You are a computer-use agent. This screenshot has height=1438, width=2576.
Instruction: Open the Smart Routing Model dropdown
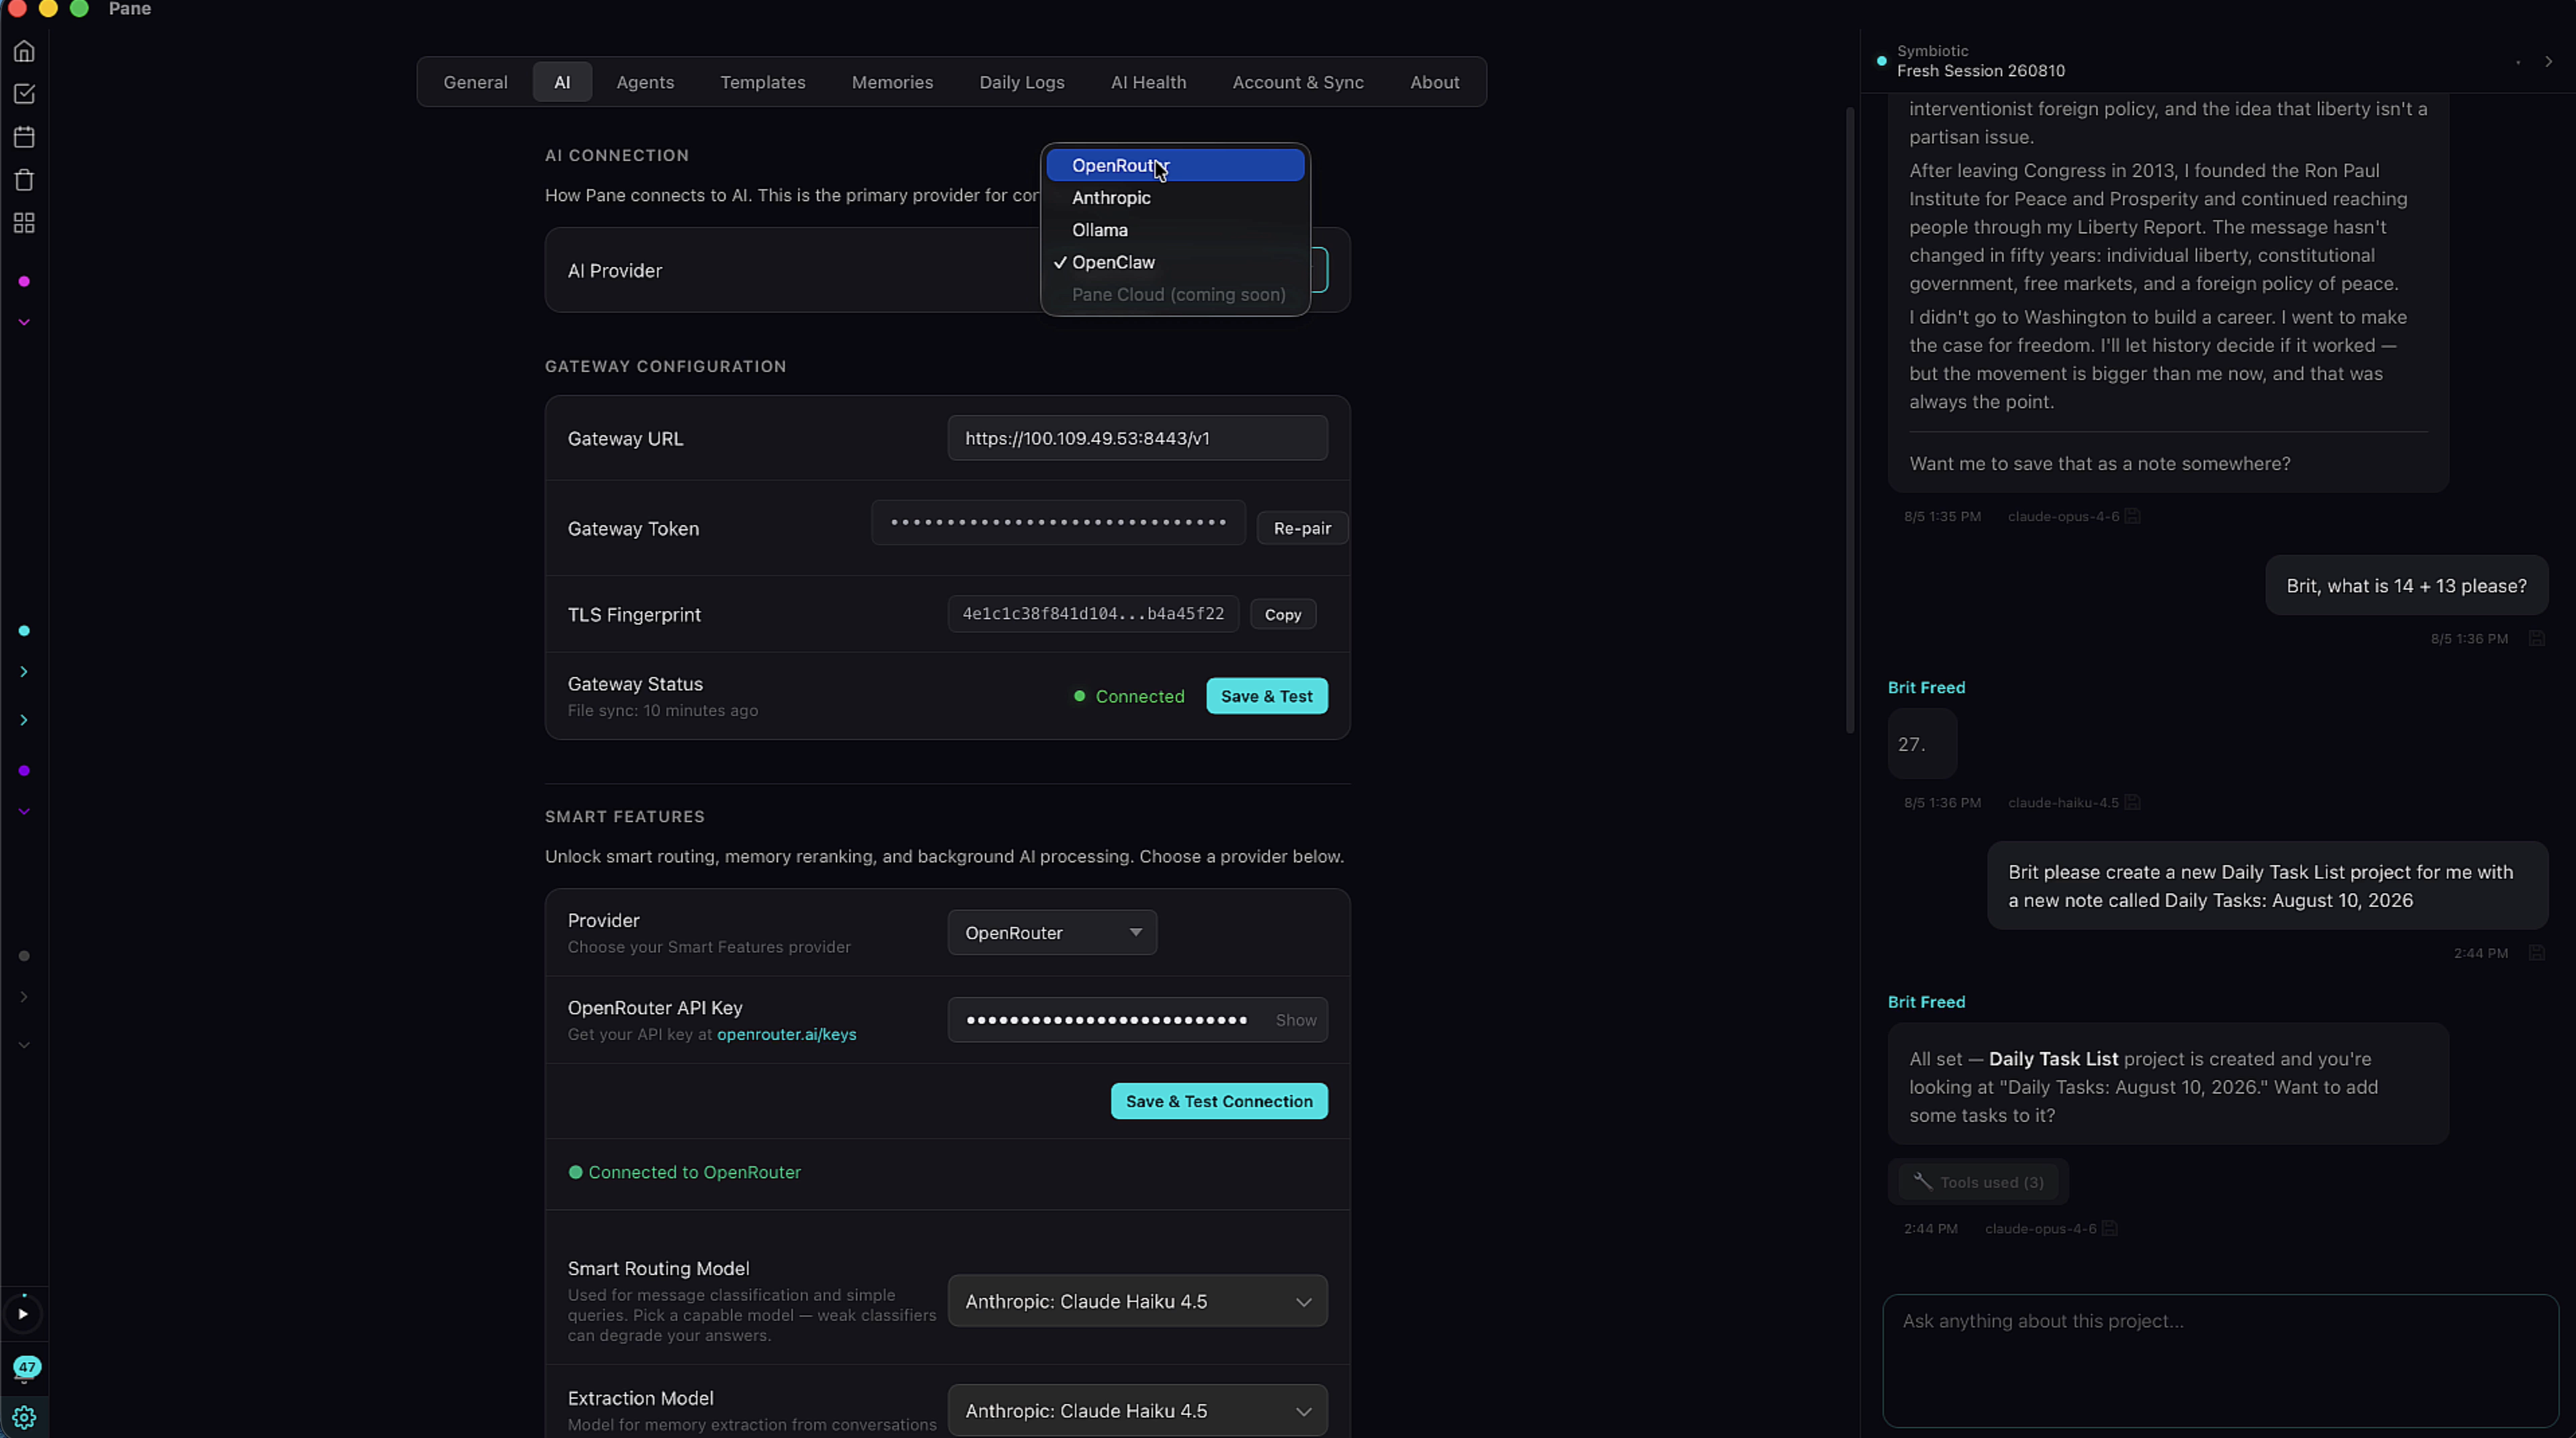pyautogui.click(x=1137, y=1301)
